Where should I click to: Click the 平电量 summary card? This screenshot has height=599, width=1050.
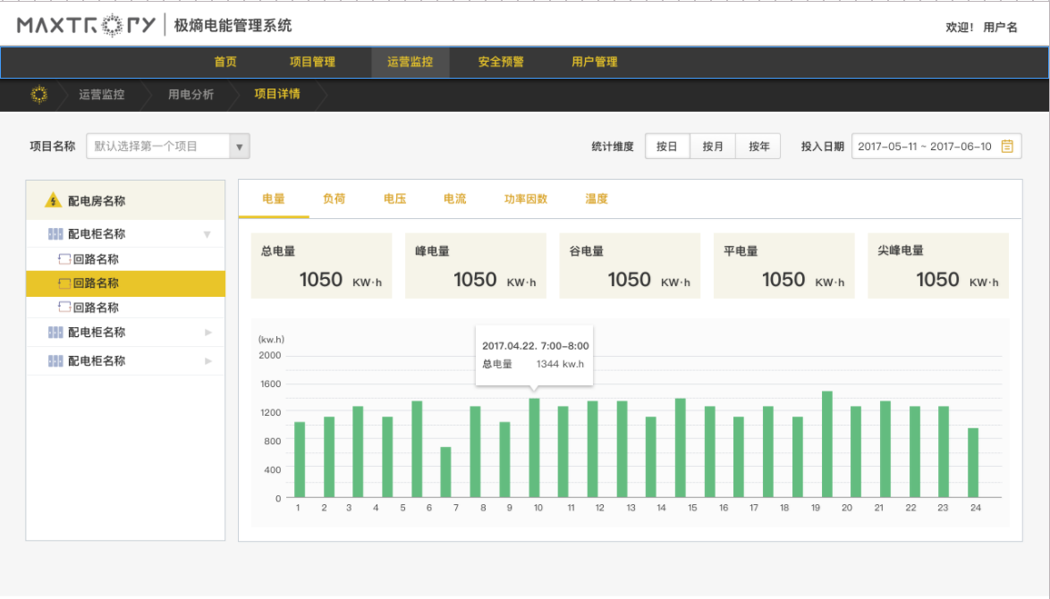(784, 266)
